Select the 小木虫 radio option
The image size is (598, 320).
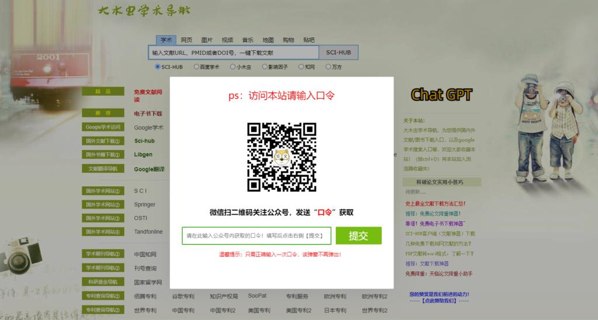[232, 67]
